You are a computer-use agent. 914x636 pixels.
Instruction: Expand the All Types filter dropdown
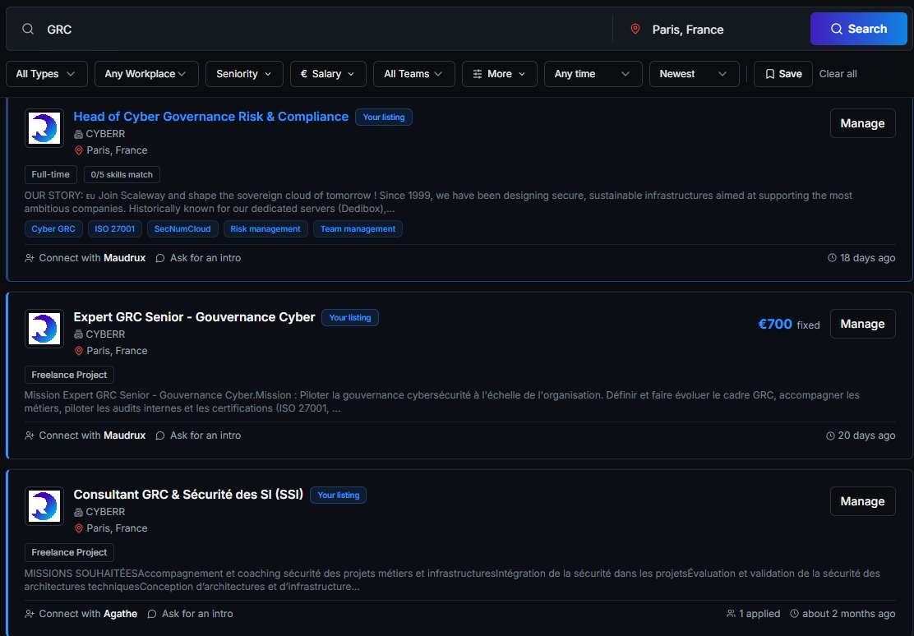(x=47, y=74)
